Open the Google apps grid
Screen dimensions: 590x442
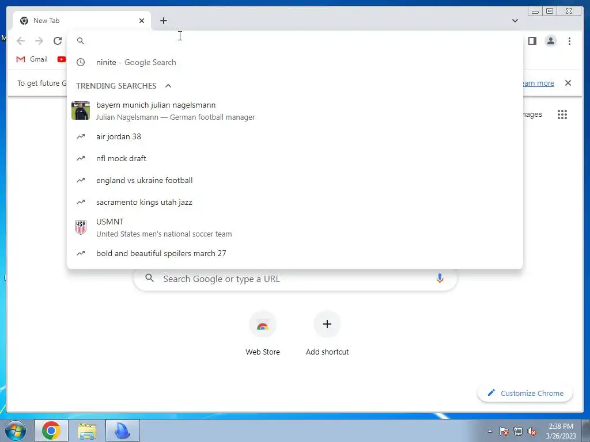(x=562, y=115)
